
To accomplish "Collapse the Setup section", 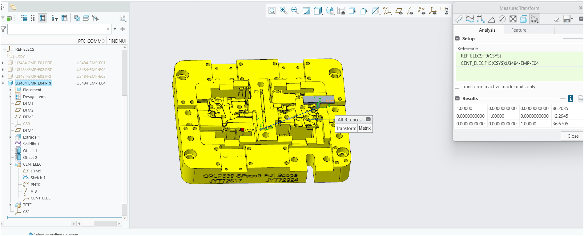I will pos(457,39).
